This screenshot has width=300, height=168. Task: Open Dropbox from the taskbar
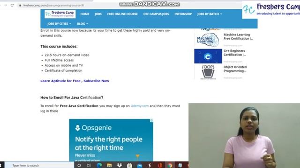(120, 165)
